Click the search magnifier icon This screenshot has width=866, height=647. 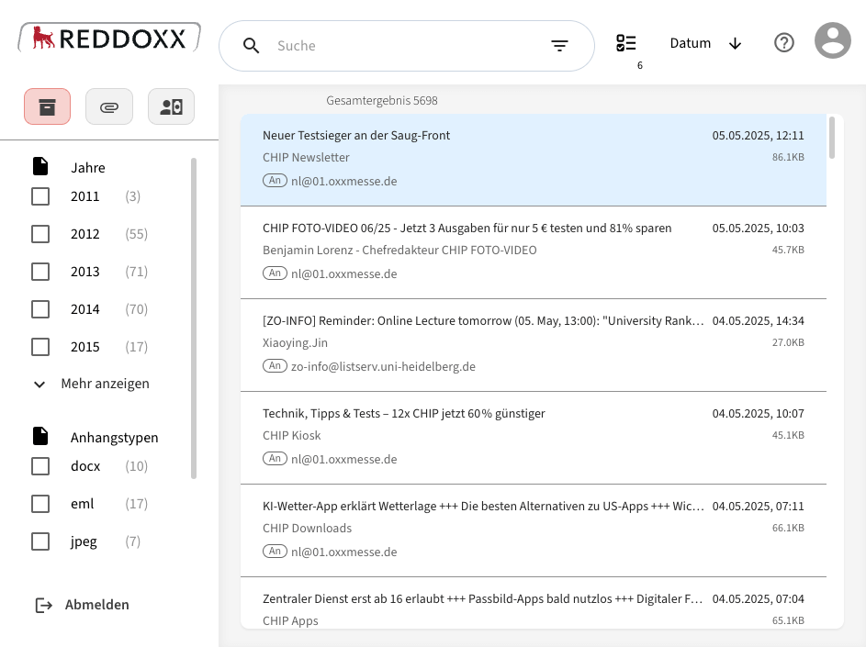(252, 46)
